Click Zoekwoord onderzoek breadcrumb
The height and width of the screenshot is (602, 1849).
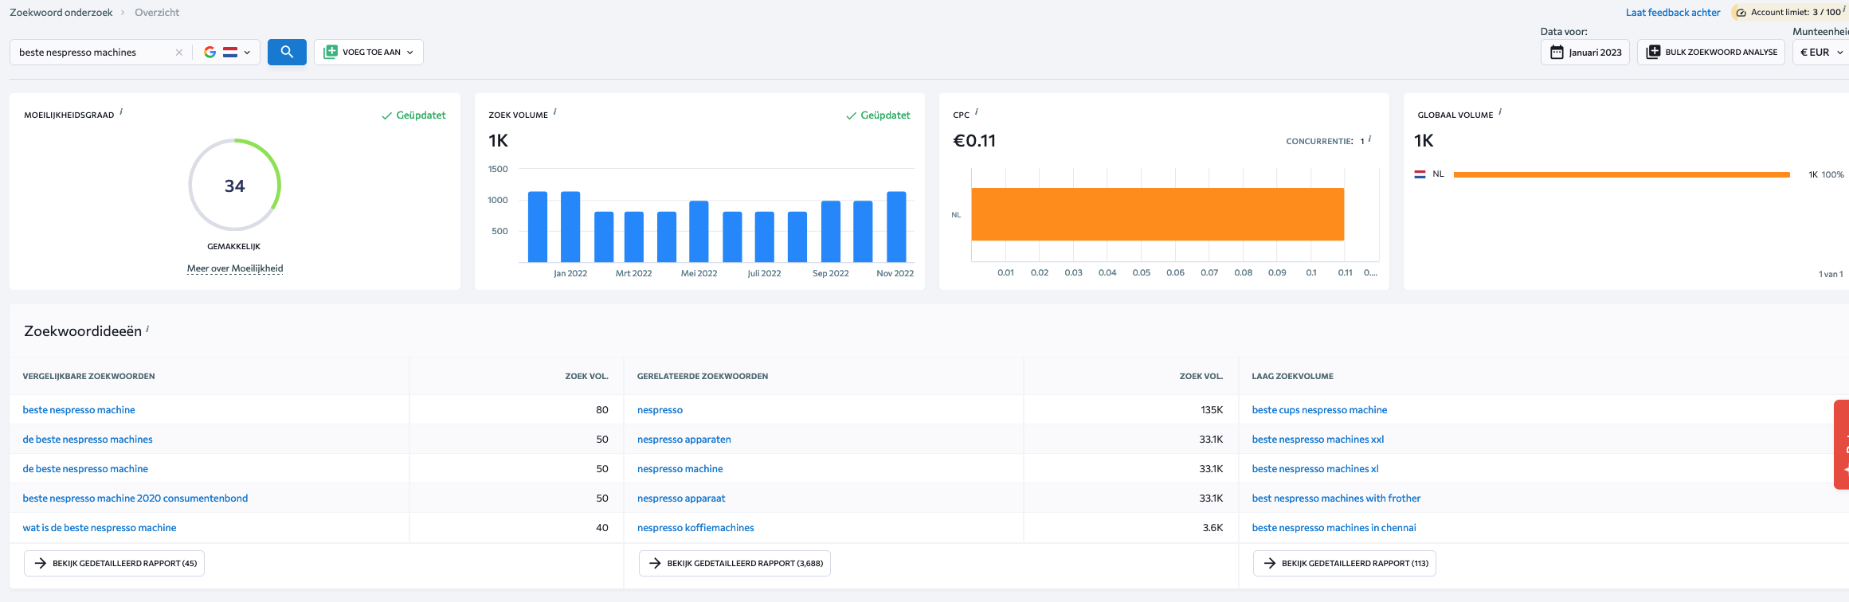click(x=61, y=12)
